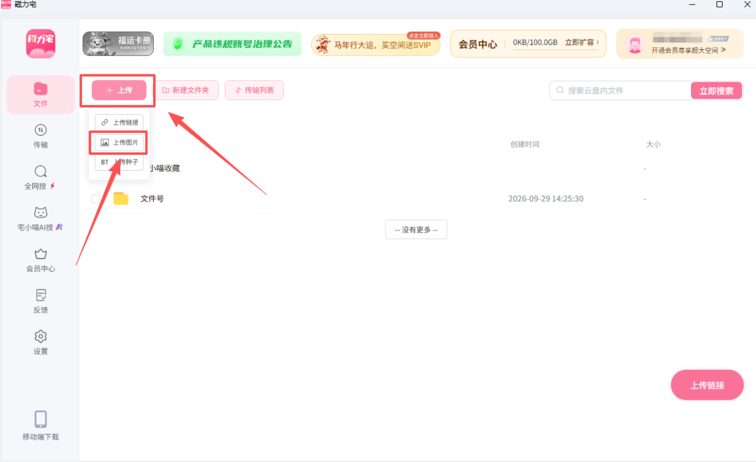This screenshot has height=462, width=756.
Task: Open the 反馈 feedback page
Action: coord(41,301)
